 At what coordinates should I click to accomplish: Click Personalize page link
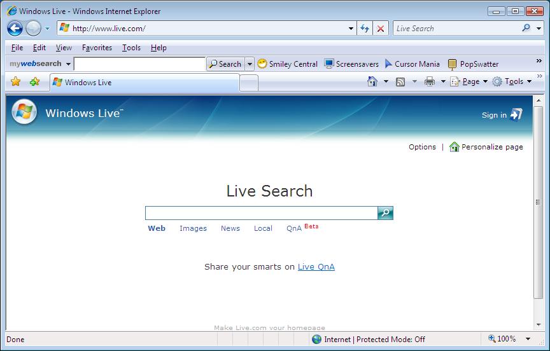pos(486,147)
